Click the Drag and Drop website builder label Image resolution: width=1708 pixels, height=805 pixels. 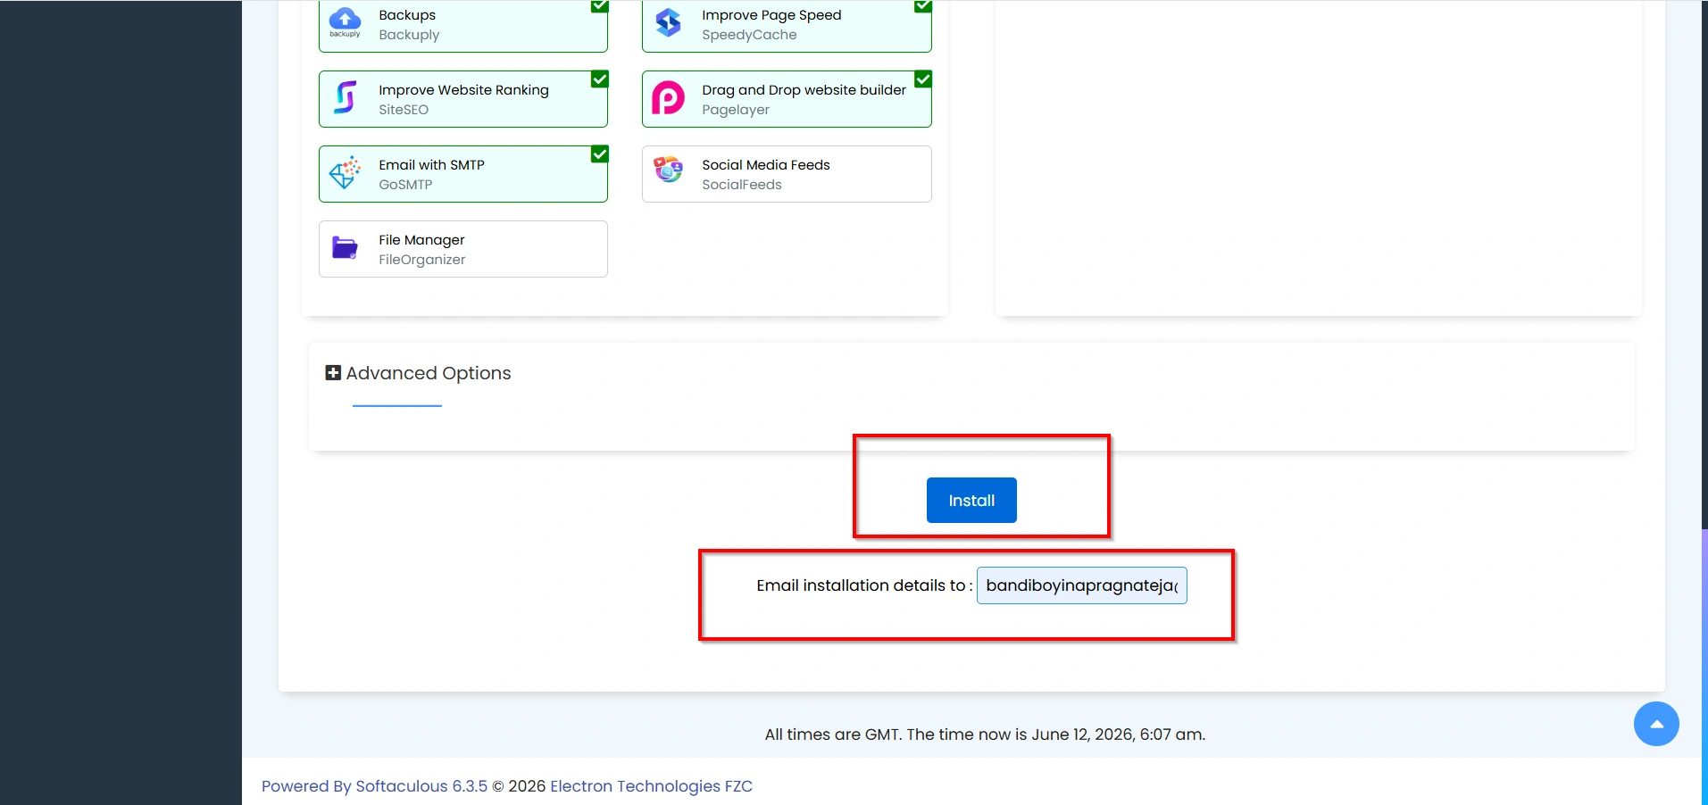(x=804, y=90)
